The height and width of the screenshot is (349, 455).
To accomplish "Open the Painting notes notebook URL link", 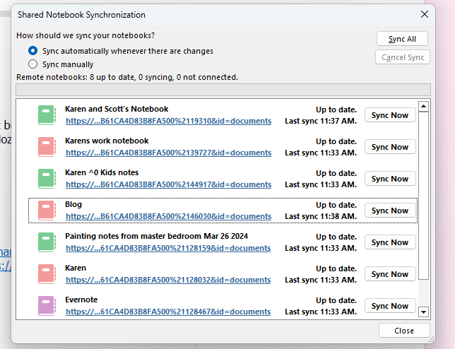I will [x=168, y=248].
